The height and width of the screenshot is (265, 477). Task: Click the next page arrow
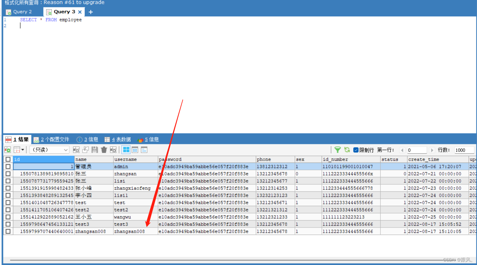(432, 150)
